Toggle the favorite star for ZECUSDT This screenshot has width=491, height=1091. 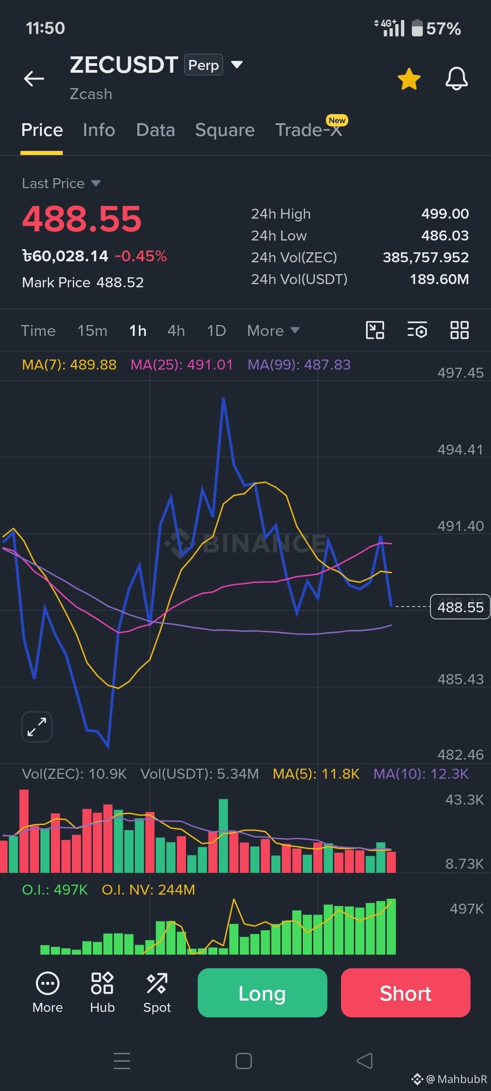pos(409,79)
